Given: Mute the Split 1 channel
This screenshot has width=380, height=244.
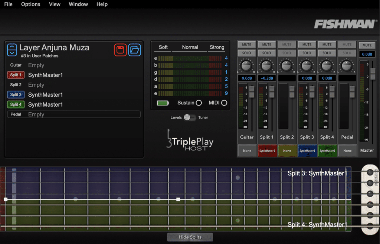Looking at the screenshot, I should point(266,44).
